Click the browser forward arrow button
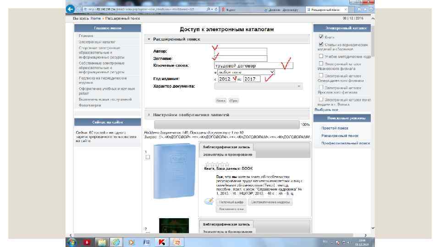The image size is (440, 247). tap(79, 9)
